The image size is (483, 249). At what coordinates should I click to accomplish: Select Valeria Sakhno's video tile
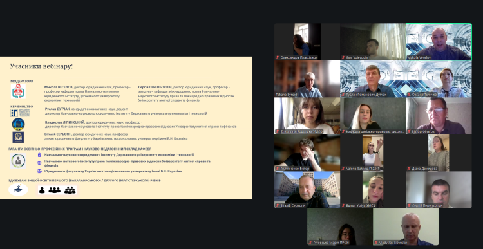[373, 152]
